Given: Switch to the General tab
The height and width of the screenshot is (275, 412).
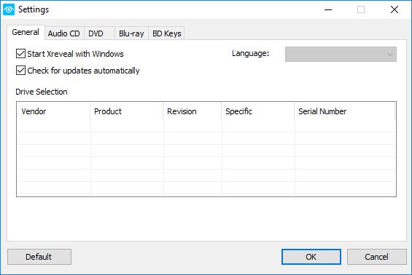Looking at the screenshot, I should tap(26, 32).
